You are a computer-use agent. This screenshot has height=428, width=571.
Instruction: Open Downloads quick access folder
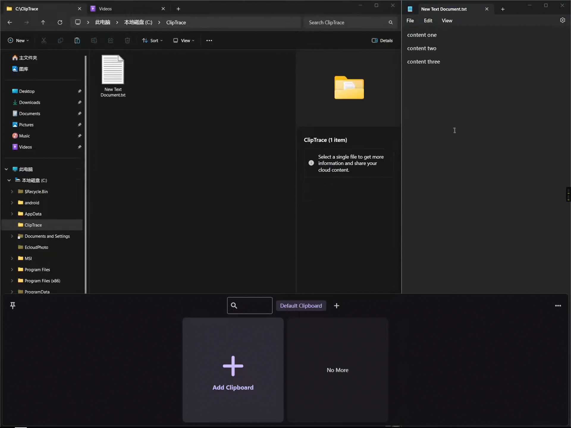(x=30, y=102)
